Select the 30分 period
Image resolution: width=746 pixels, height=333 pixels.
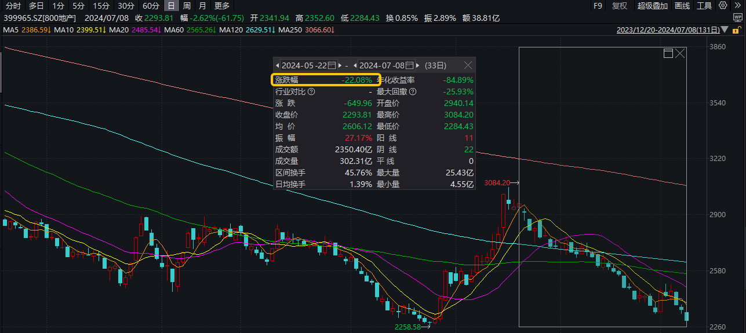[x=126, y=6]
